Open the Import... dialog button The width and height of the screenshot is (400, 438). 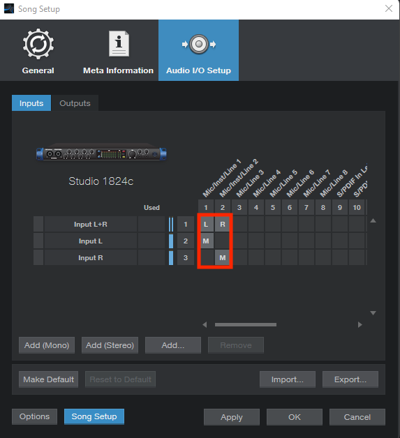coord(288,379)
